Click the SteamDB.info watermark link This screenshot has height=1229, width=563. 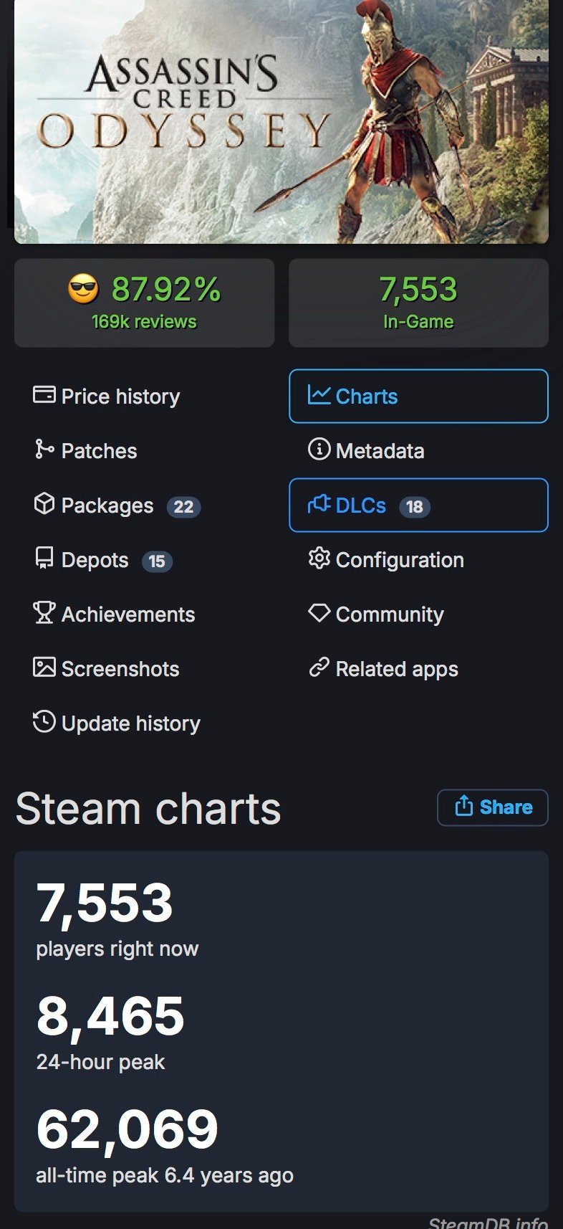tap(489, 1222)
